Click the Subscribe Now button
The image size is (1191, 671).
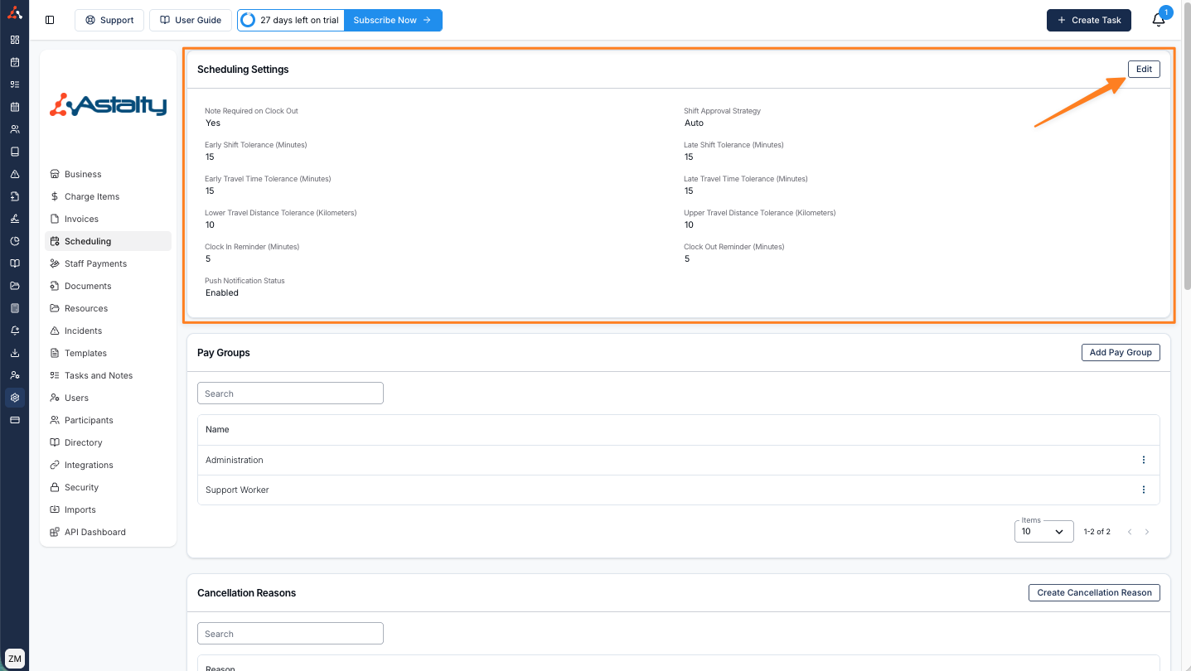[x=392, y=20]
